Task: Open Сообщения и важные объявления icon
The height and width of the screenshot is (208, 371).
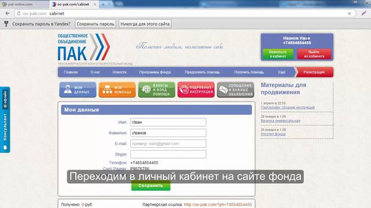Action: click(x=235, y=90)
